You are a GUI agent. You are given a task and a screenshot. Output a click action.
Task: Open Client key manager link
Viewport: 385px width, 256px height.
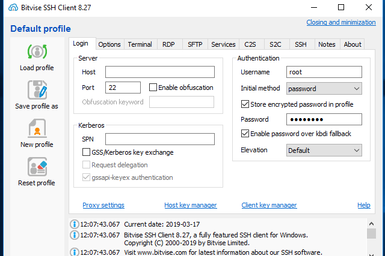tap(269, 205)
